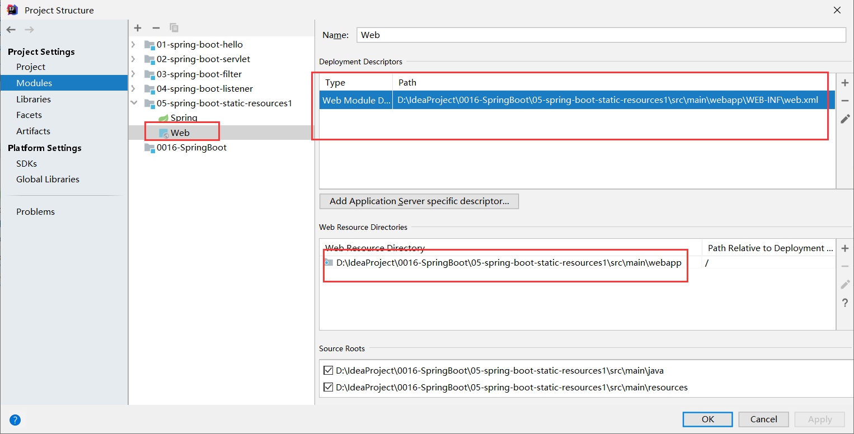Viewport: 854px width, 434px height.
Task: Select the 03-spring-boot-filter module
Action: [199, 74]
